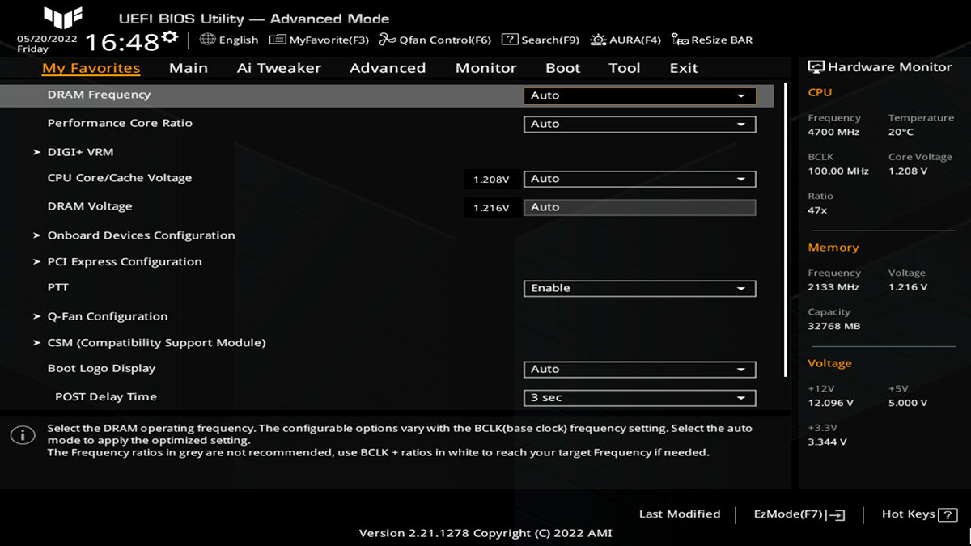Click the Search question mark icon
971x546 pixels.
[510, 39]
